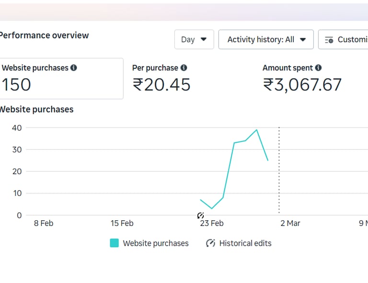Screen dimensions: 368x283
Task: Click the info icon beside Website purchases
Action: click(x=74, y=68)
